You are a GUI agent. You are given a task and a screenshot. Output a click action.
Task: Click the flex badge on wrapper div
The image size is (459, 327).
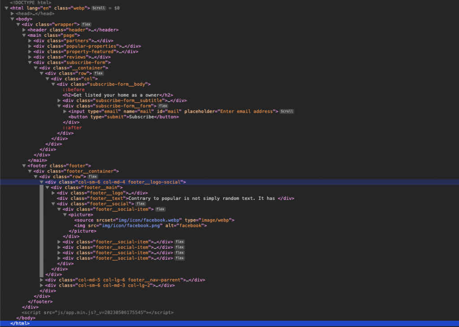[87, 24]
